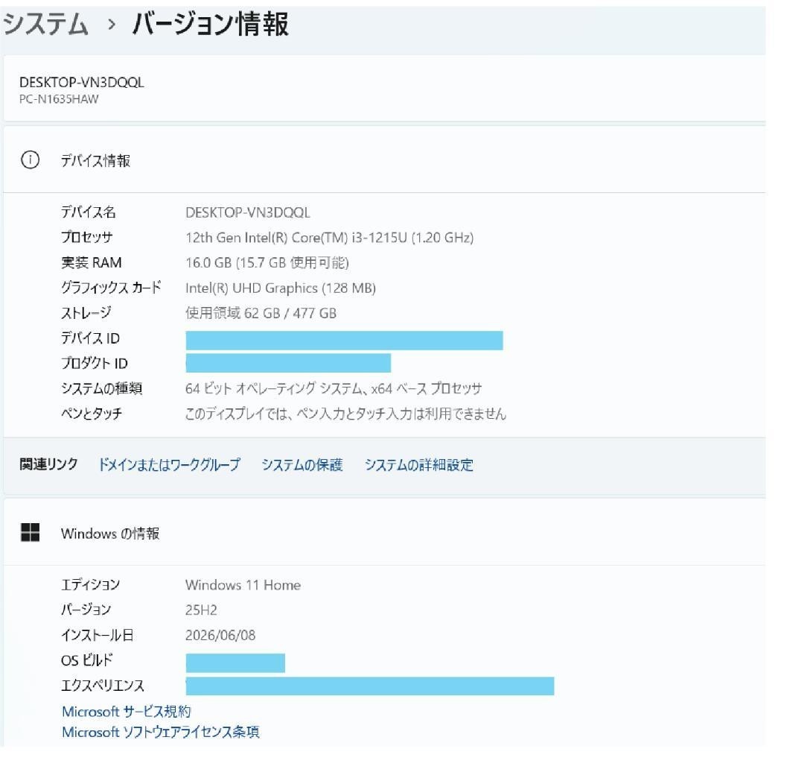The height and width of the screenshot is (781, 804).
Task: Select install date 2026/06/08
Action: (x=220, y=635)
